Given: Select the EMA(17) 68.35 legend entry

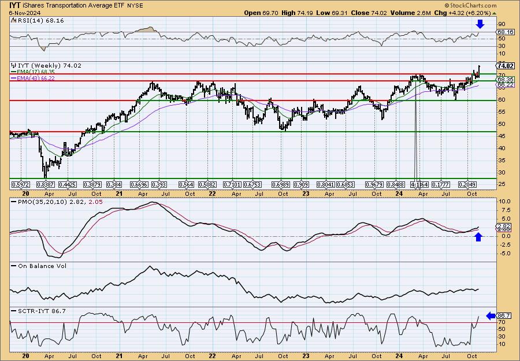Looking at the screenshot, I should (33, 72).
